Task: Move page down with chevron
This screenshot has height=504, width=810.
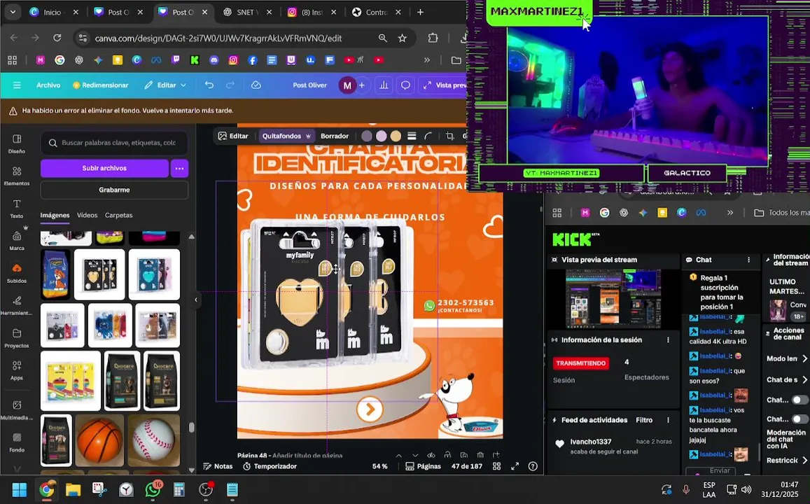Action: pos(415,455)
